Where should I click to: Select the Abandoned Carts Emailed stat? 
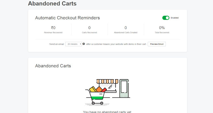[126, 29]
